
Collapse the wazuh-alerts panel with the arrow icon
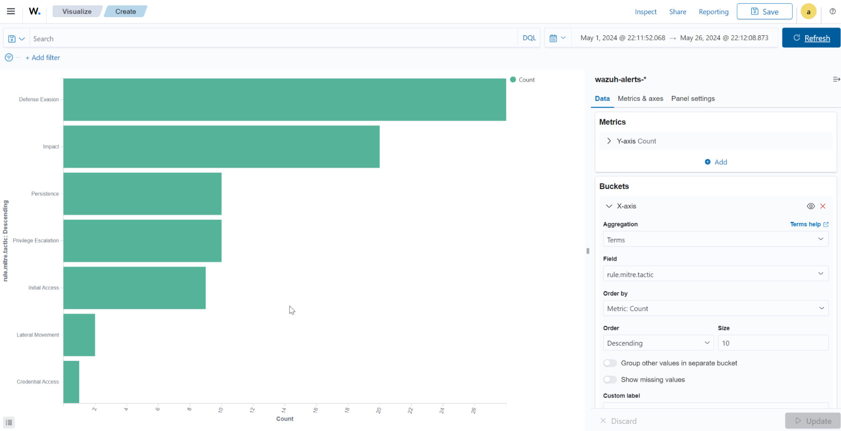tap(836, 79)
